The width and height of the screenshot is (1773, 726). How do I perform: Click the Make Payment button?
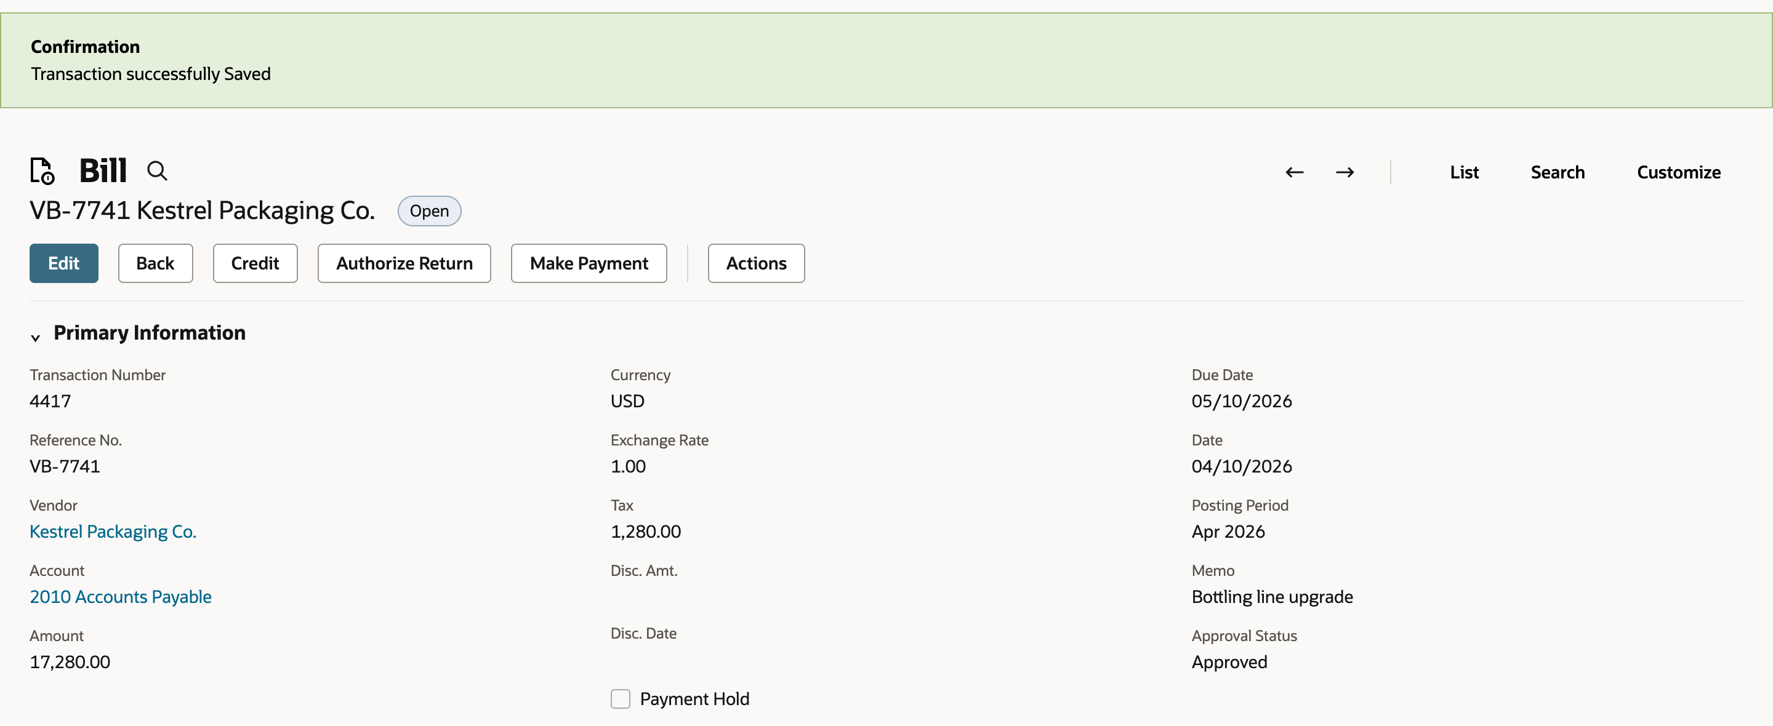tap(589, 263)
